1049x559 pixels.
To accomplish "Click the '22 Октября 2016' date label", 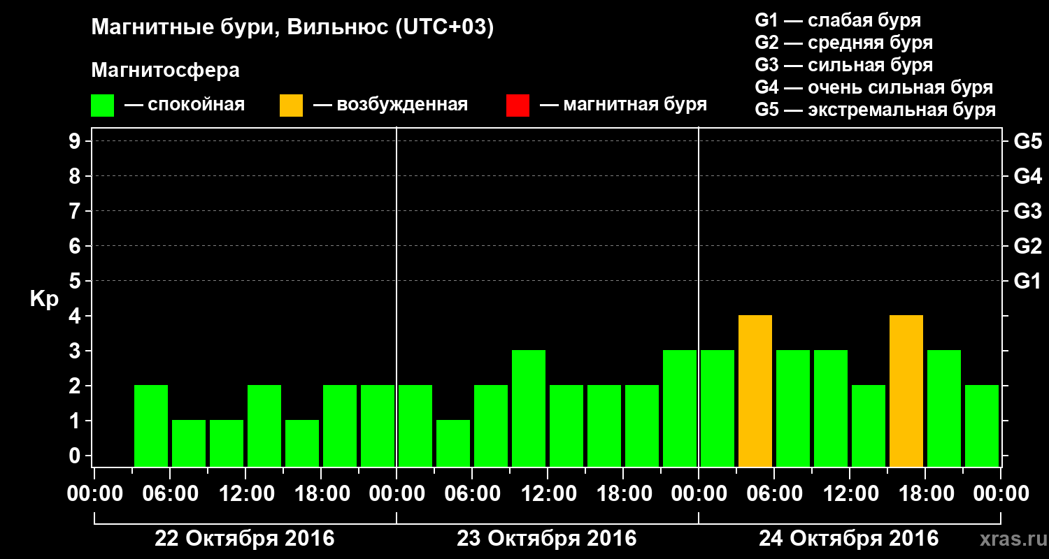I will [245, 539].
